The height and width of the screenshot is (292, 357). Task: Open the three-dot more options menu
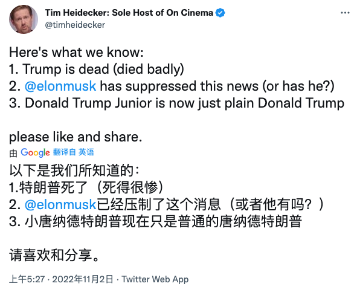[345, 13]
